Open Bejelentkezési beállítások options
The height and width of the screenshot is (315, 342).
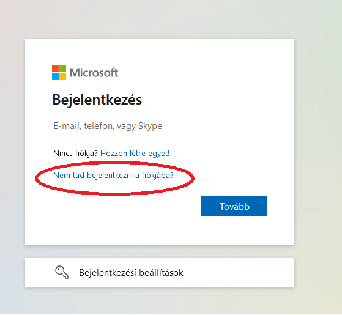[160, 272]
